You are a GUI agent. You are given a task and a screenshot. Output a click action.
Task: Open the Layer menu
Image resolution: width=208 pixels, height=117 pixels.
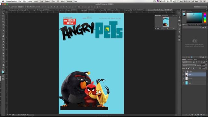36,1
